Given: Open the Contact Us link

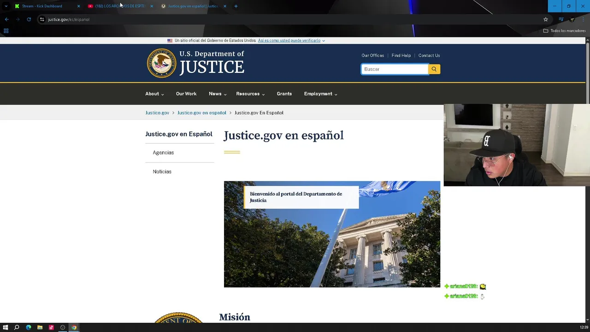Looking at the screenshot, I should [x=429, y=55].
